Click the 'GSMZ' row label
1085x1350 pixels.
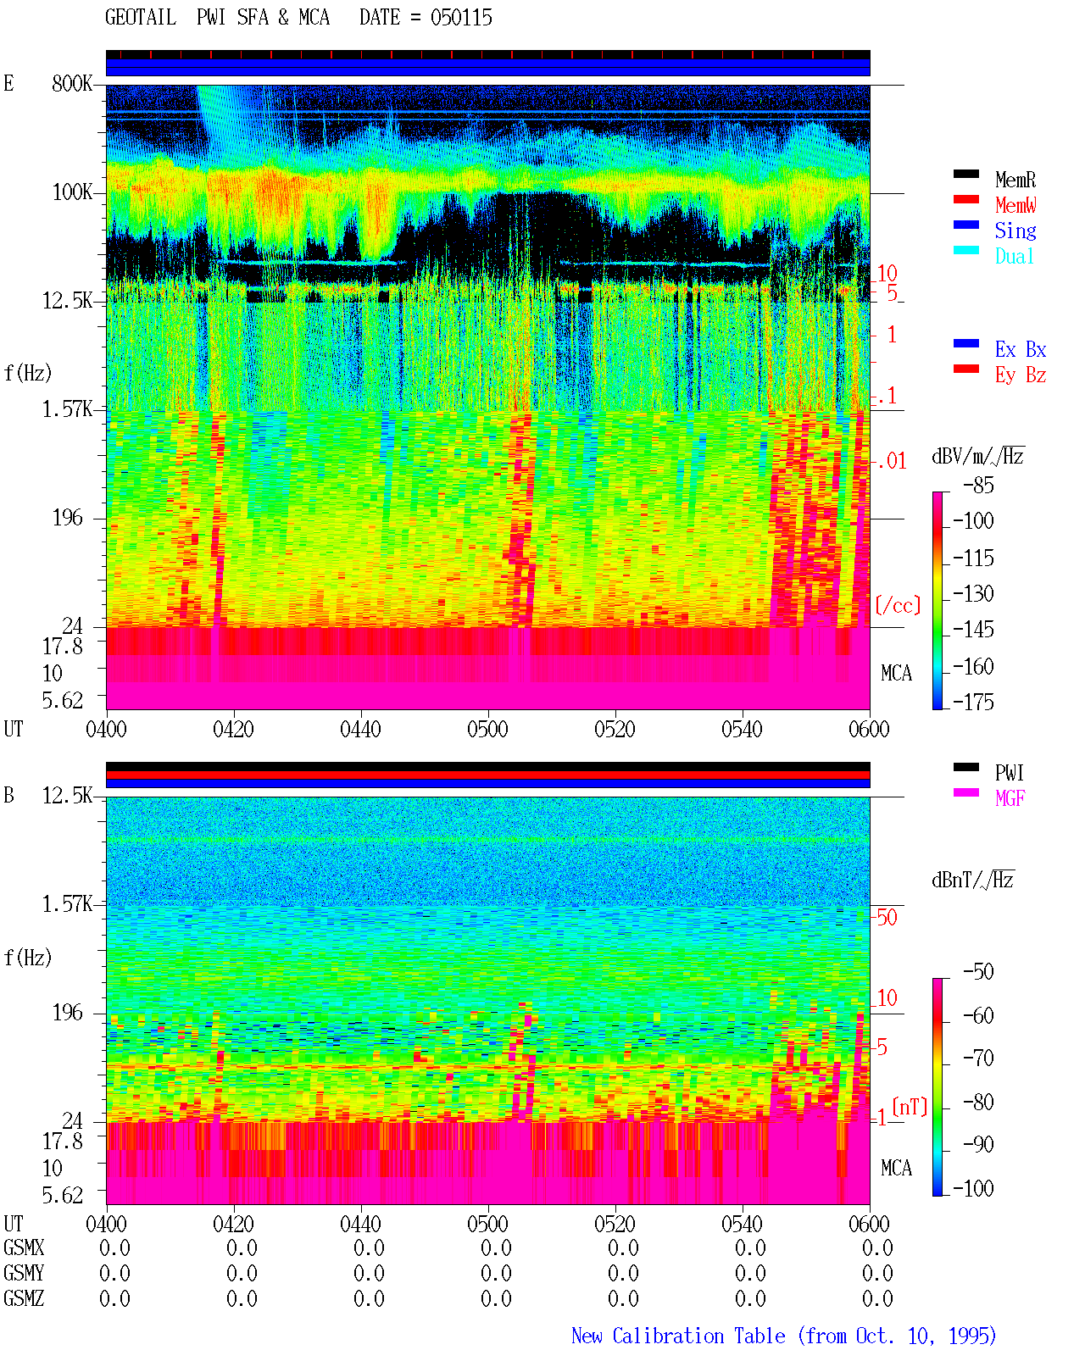pyautogui.click(x=24, y=1299)
